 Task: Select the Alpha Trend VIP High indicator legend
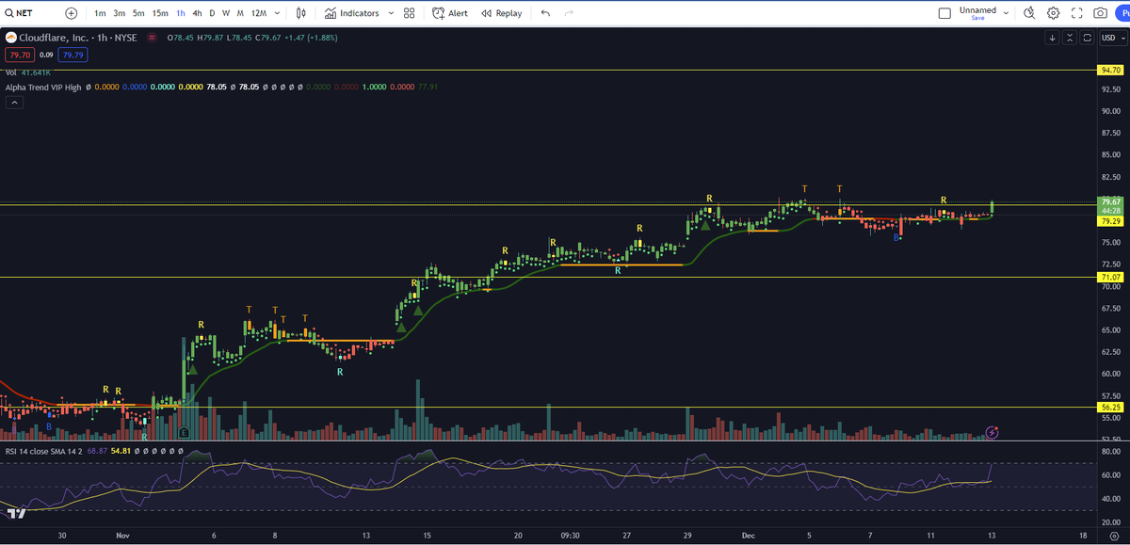[x=42, y=87]
